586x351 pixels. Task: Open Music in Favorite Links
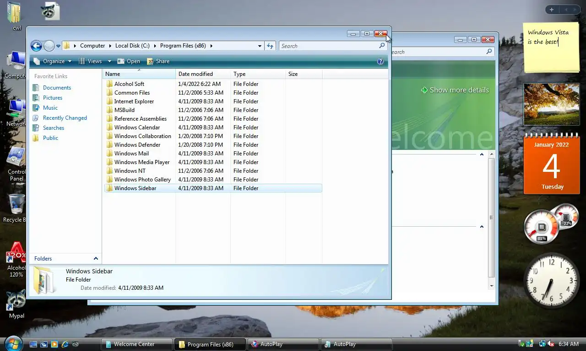[x=50, y=108]
